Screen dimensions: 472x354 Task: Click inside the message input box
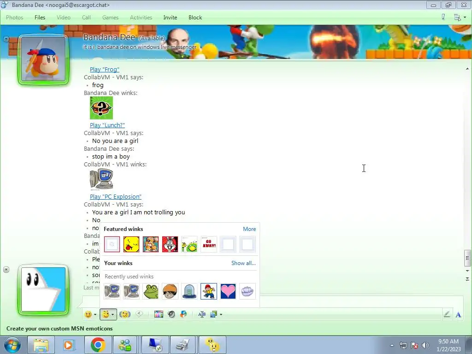coord(272,301)
